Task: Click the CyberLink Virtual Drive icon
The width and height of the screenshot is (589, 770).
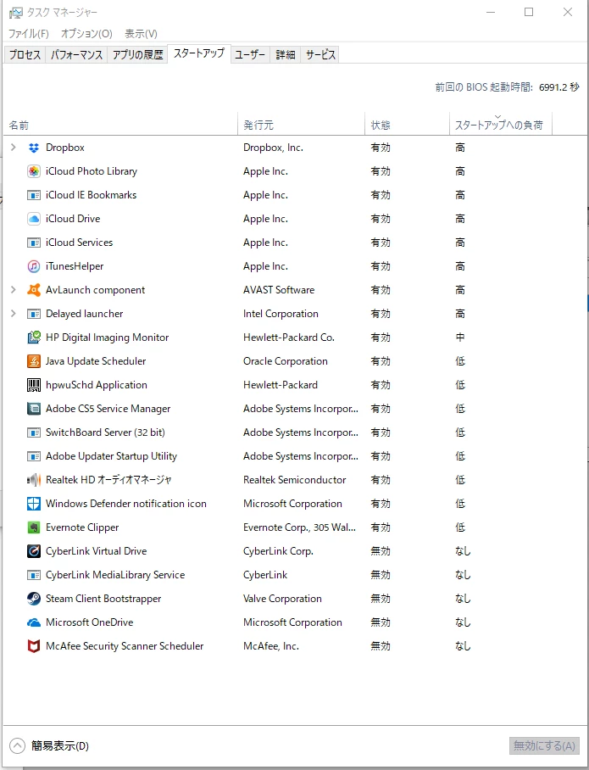Action: tap(33, 551)
